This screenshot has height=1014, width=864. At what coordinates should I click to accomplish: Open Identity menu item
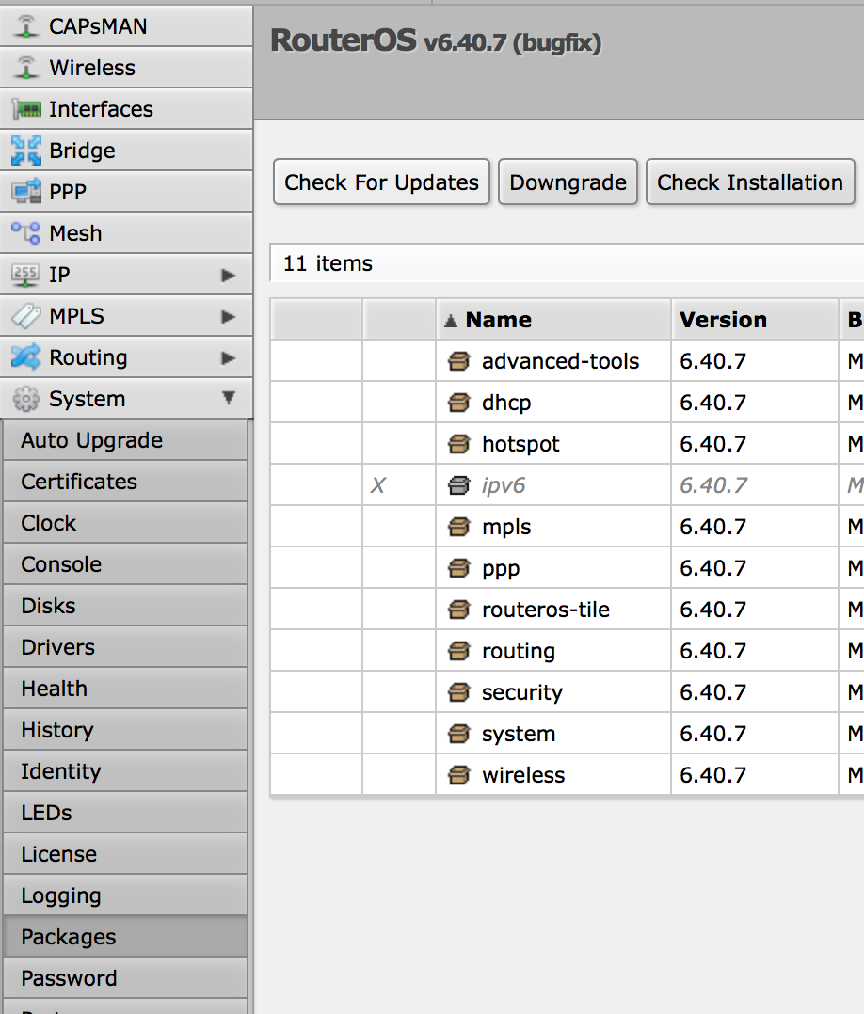pos(125,771)
